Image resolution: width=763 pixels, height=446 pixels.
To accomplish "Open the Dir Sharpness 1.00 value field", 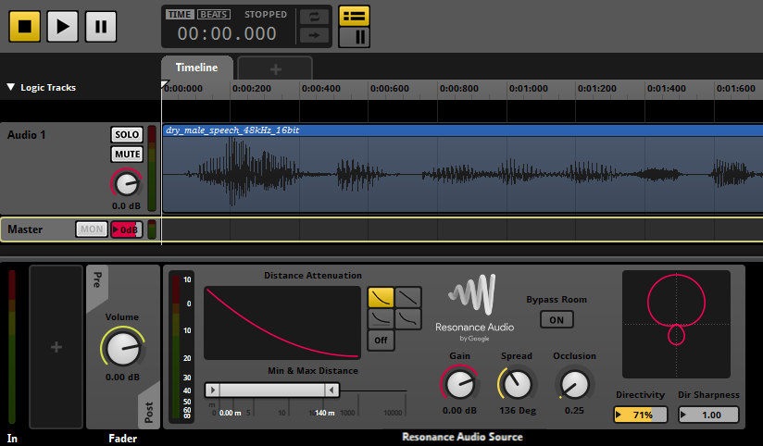I will pos(708,415).
